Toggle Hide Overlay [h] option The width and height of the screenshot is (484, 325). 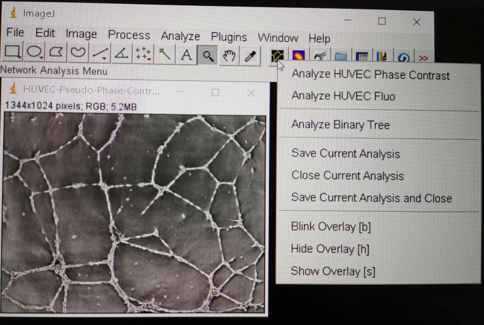(330, 249)
